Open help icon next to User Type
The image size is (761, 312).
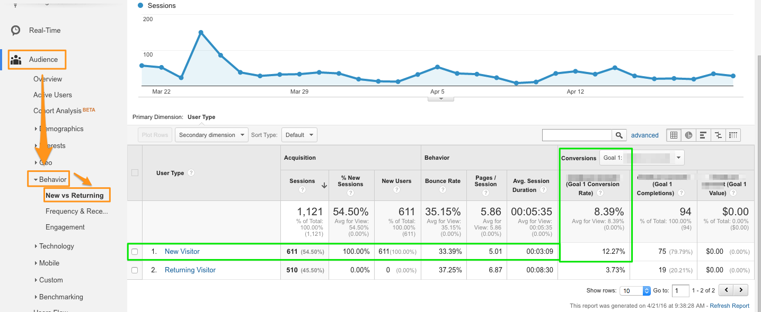191,173
